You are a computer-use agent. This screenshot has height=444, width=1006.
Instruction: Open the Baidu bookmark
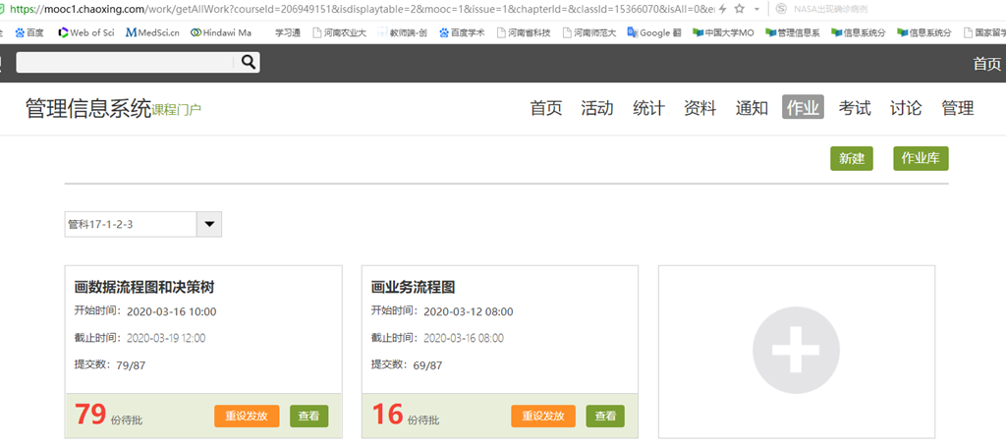(x=28, y=32)
